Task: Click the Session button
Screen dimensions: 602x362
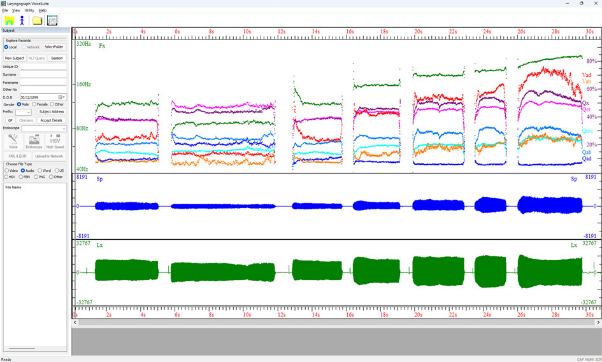Action: coord(57,59)
